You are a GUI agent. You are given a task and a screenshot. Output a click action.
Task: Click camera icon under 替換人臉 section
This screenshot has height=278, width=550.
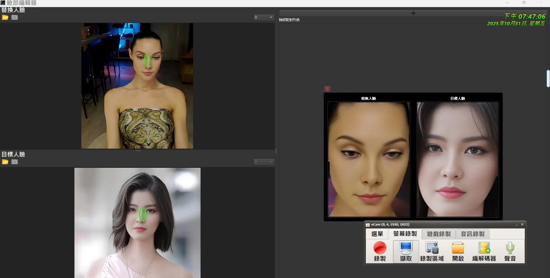tap(14, 18)
